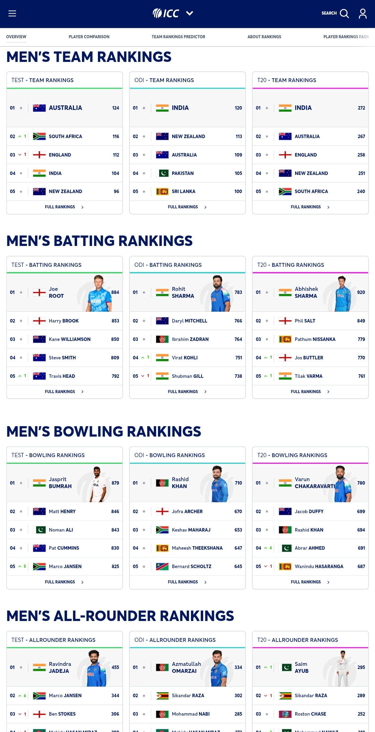
Task: Open Team Rankings Predictor tab
Action: coord(178,37)
